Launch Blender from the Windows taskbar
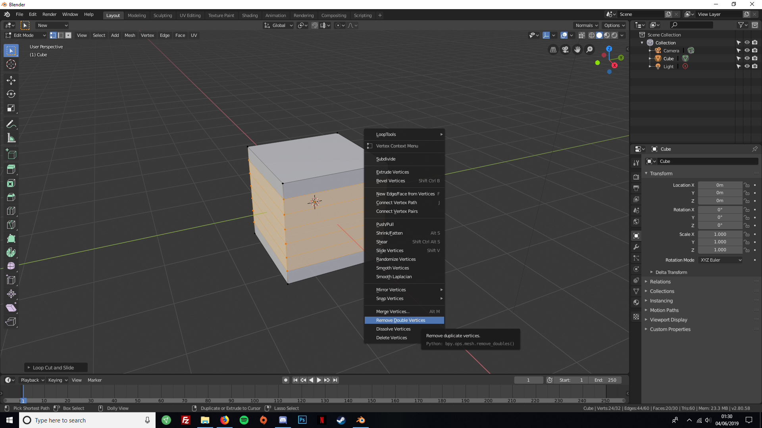762x428 pixels. point(360,420)
